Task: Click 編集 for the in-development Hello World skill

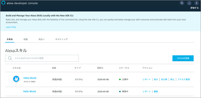Action: click(x=156, y=91)
